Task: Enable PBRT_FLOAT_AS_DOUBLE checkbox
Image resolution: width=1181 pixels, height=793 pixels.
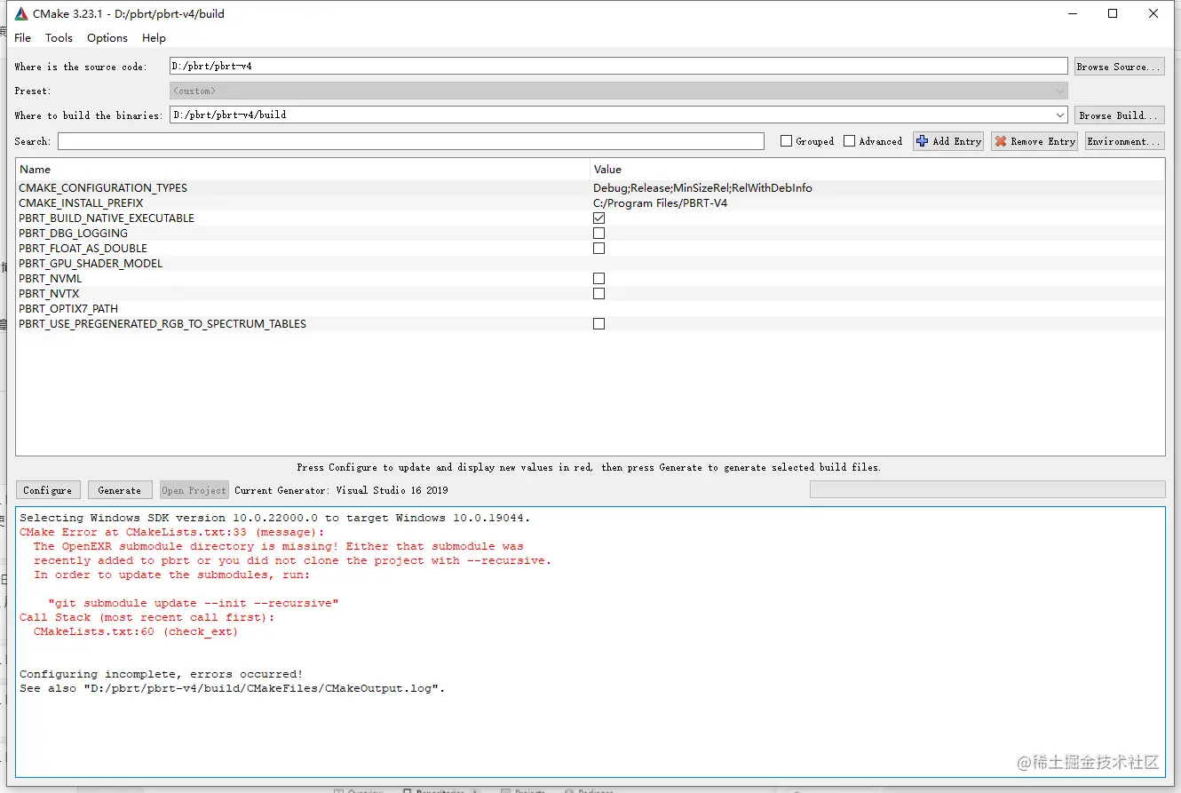Action: pos(599,249)
